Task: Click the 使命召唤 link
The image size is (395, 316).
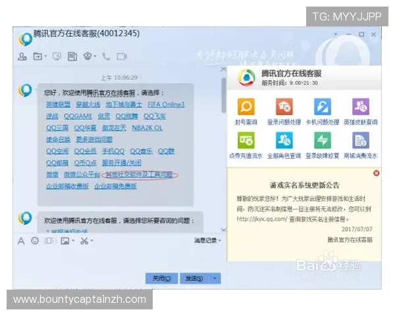Action: click(58, 140)
